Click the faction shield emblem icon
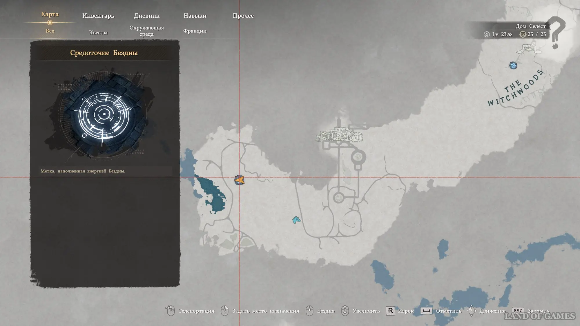 click(x=523, y=34)
